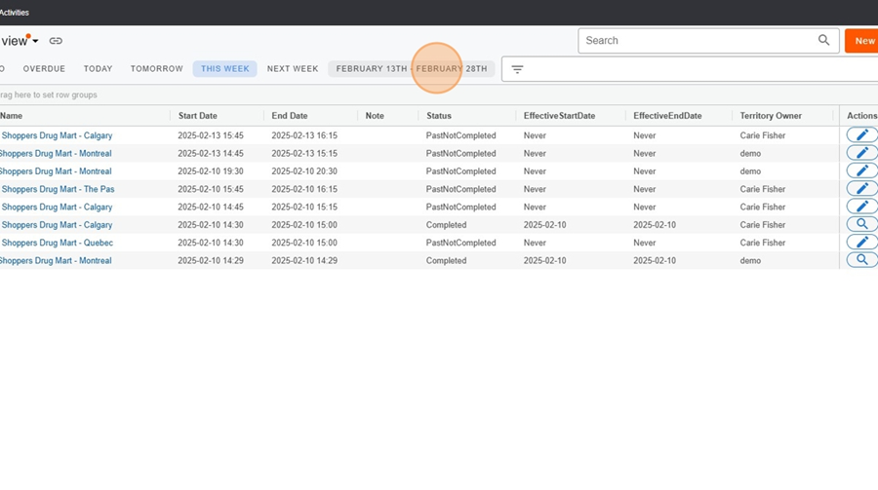Sort by Start Date column header

[198, 116]
